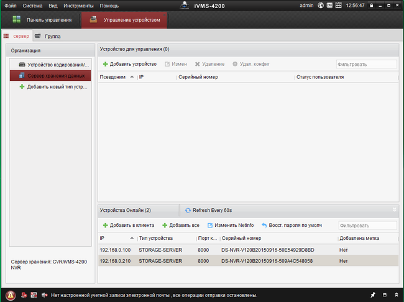Click serial DS-NVR-V120B20150916-509A4C548058
Screen dimensions: 404x302
pos(267,261)
